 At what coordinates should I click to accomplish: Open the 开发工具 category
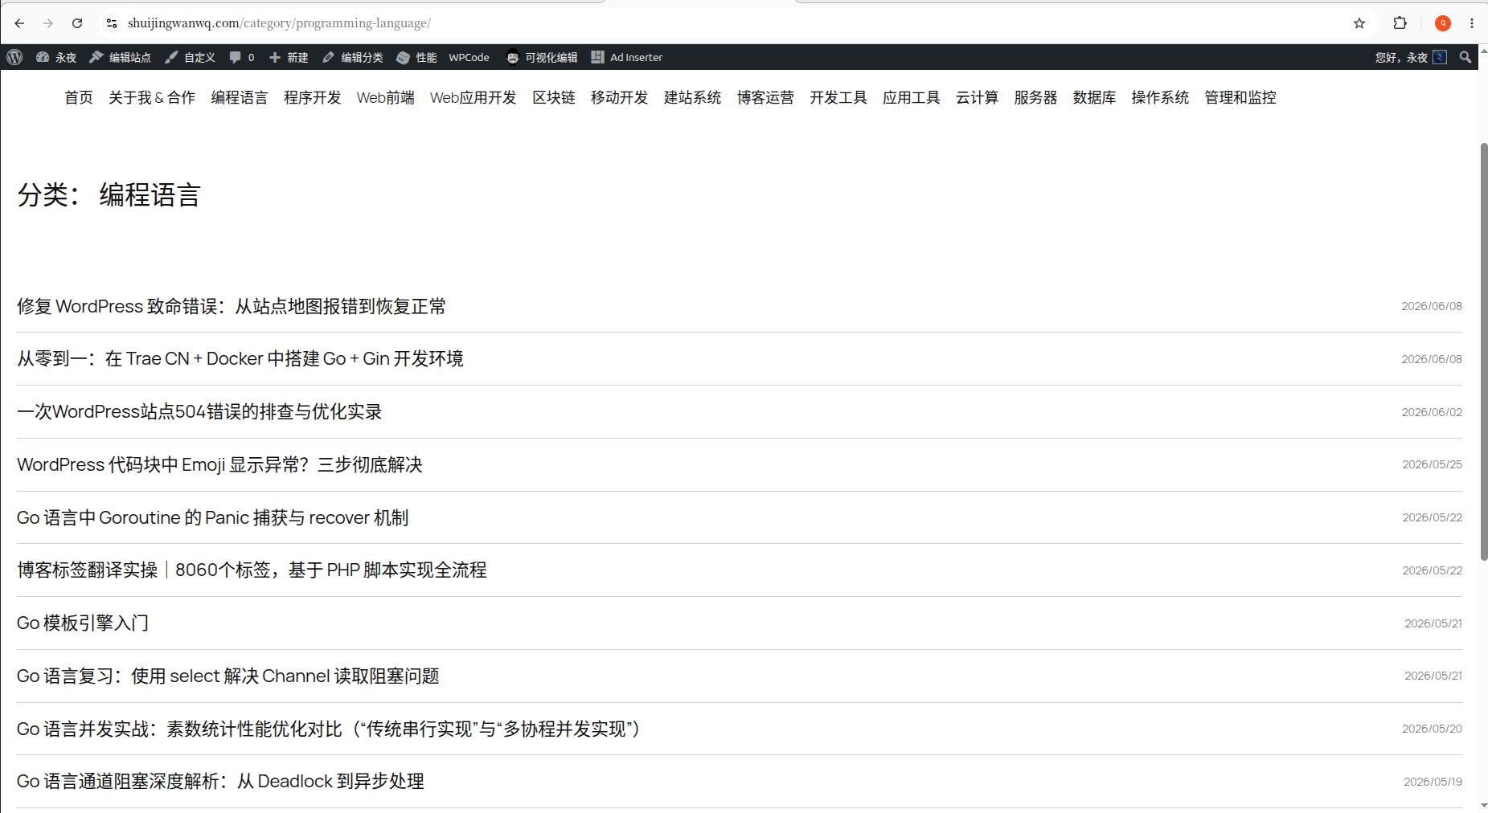(x=838, y=97)
